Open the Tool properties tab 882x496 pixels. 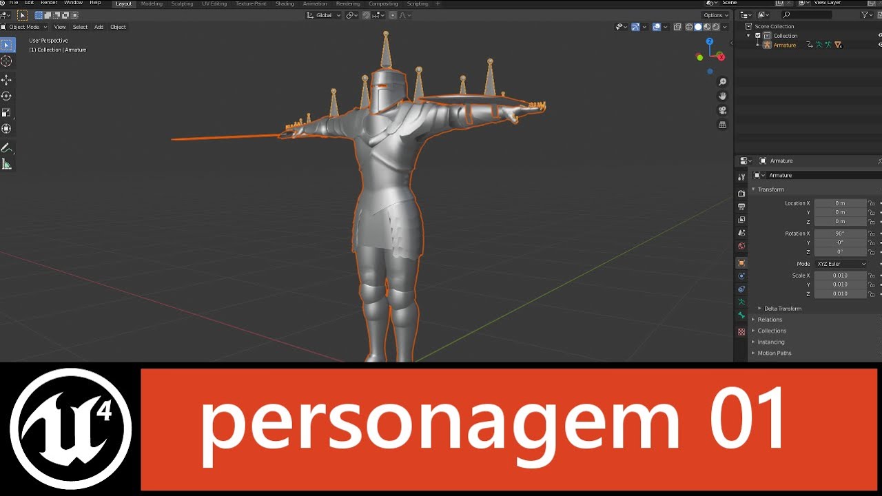point(741,177)
